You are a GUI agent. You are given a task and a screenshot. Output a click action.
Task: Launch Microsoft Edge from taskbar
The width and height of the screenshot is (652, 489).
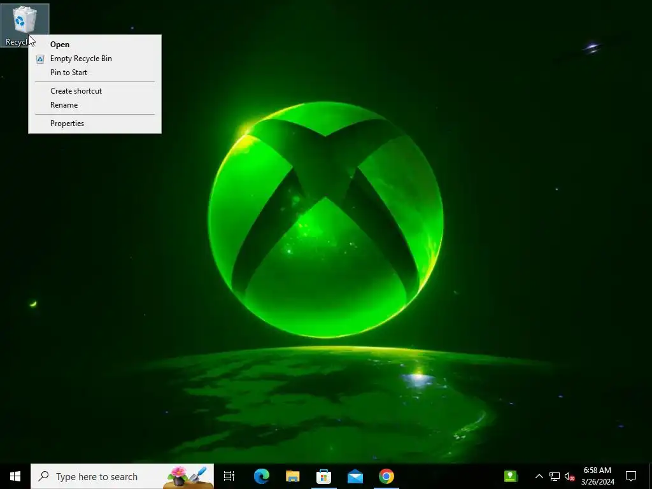[262, 476]
